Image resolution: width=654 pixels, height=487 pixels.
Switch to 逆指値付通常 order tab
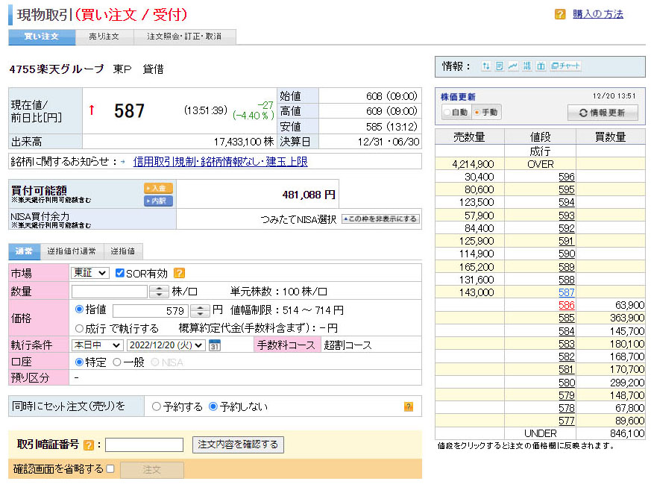[72, 251]
